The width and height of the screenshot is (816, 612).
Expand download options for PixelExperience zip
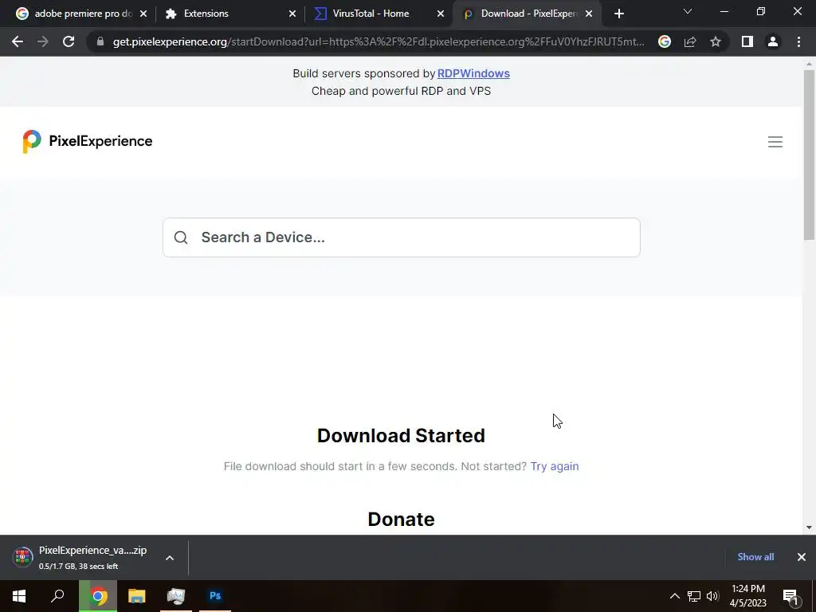tap(170, 557)
